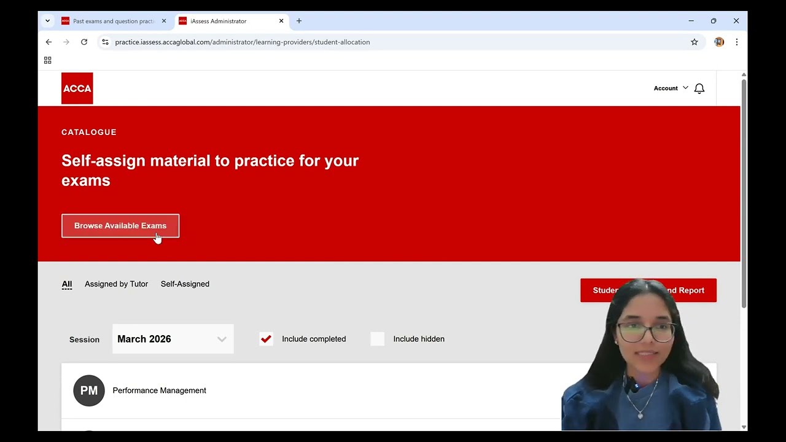Open the notifications bell
Viewport: 786px width, 442px height.
coord(699,88)
